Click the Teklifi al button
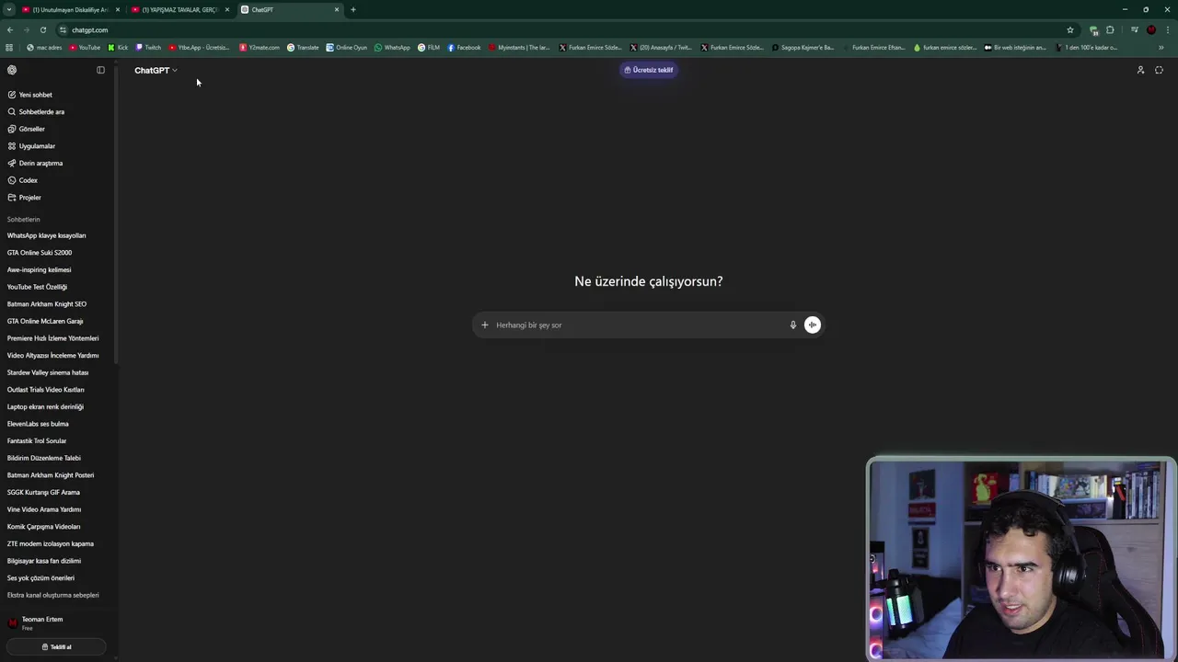This screenshot has height=662, width=1178. pyautogui.click(x=56, y=646)
